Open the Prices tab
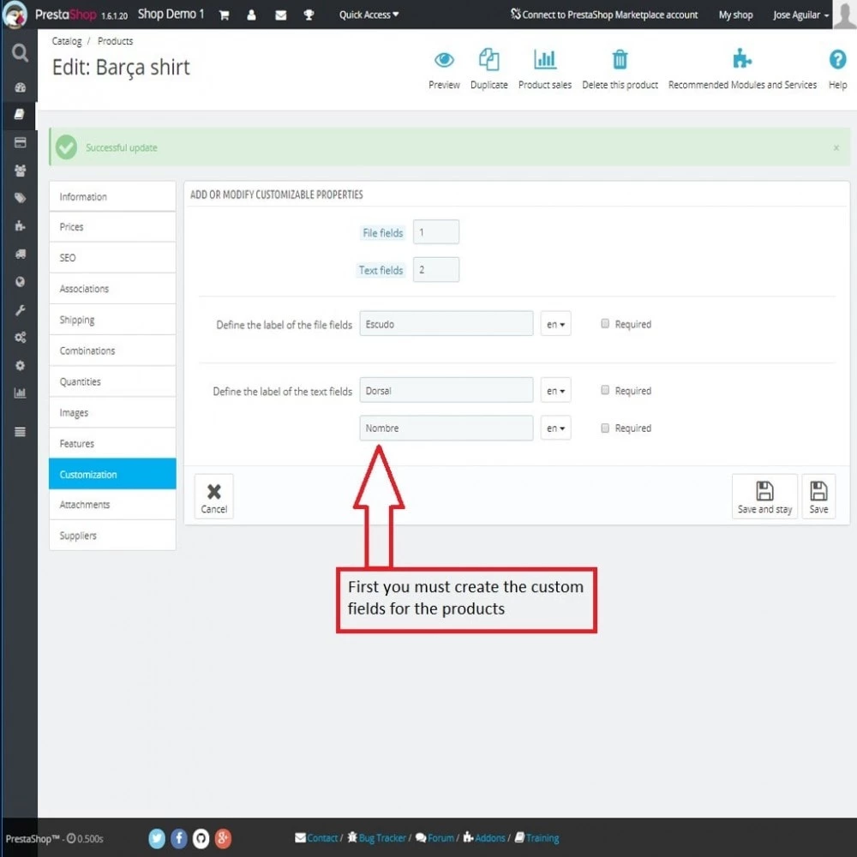The image size is (857, 857). pyautogui.click(x=112, y=227)
